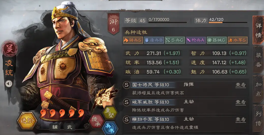Select the 枪兵A spearman aptitude badge
The height and width of the screenshot is (135, 264).
pos(196,40)
